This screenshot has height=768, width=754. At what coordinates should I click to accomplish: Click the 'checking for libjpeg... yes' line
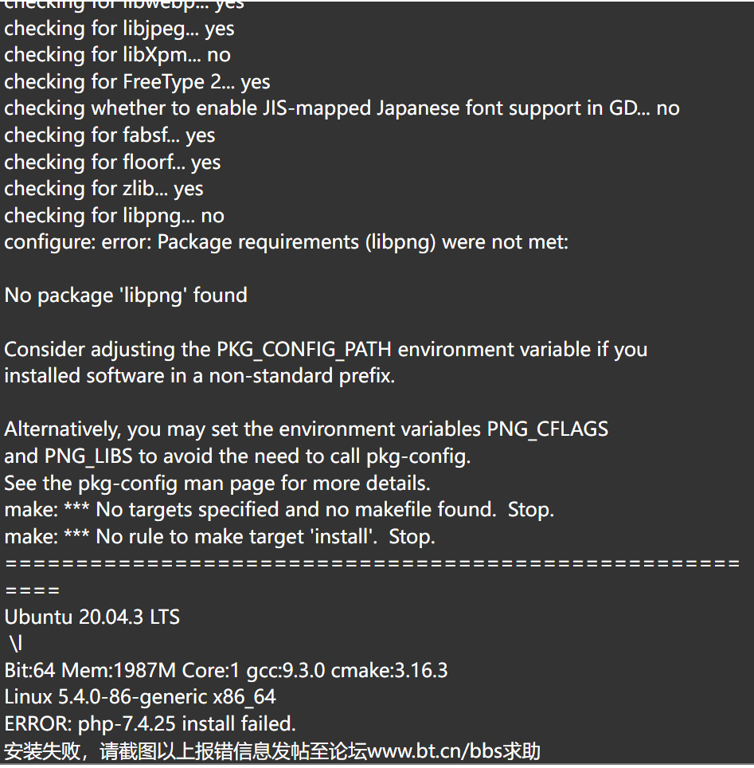pos(119,29)
